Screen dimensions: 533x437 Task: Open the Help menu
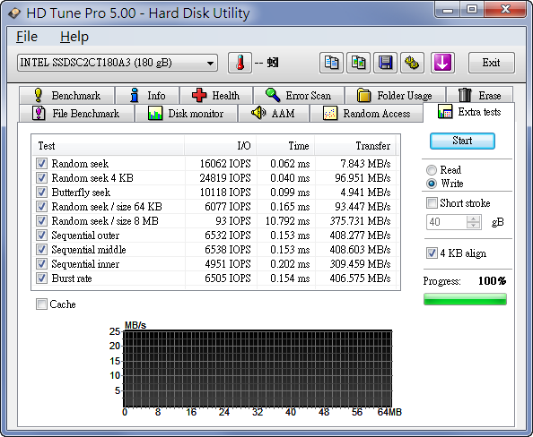coord(74,37)
